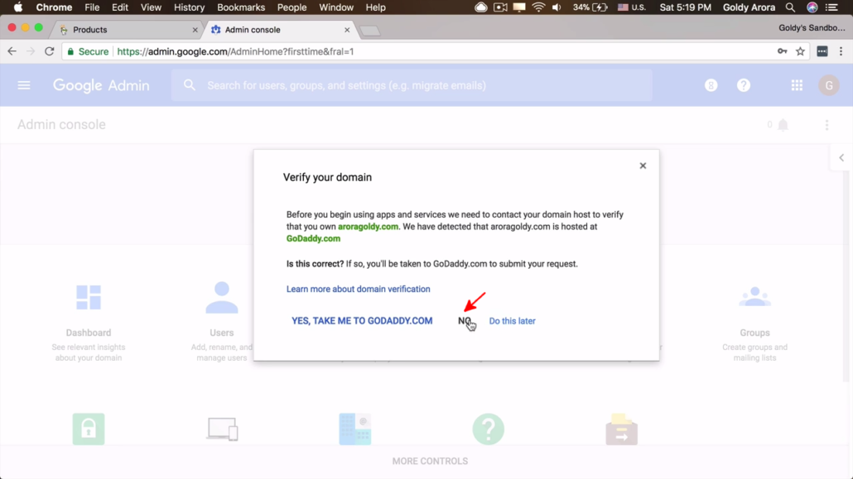The height and width of the screenshot is (479, 853).
Task: Open the History menu
Action: pyautogui.click(x=189, y=7)
